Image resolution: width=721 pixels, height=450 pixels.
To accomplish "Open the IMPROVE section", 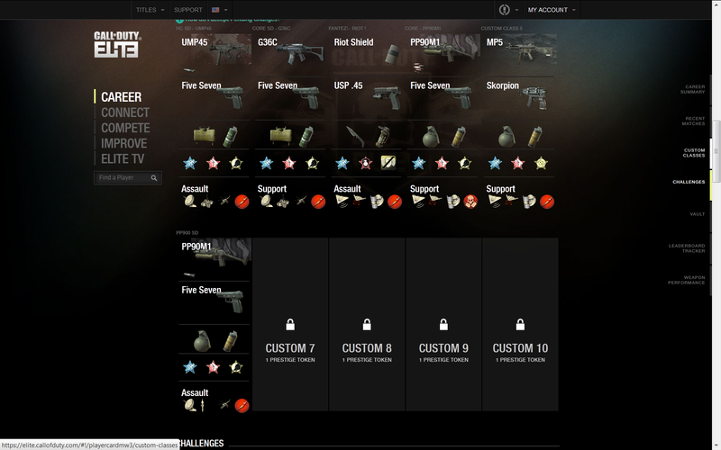I will point(124,143).
